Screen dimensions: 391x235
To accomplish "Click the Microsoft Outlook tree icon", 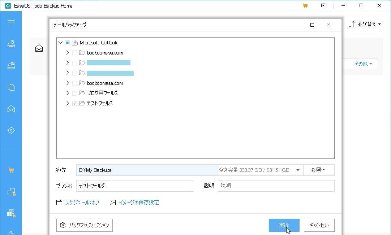I will 74,43.
